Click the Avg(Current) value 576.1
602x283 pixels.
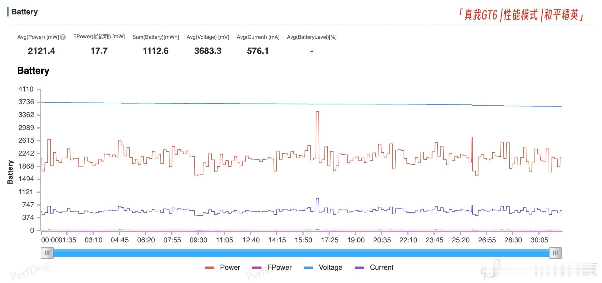pyautogui.click(x=258, y=51)
